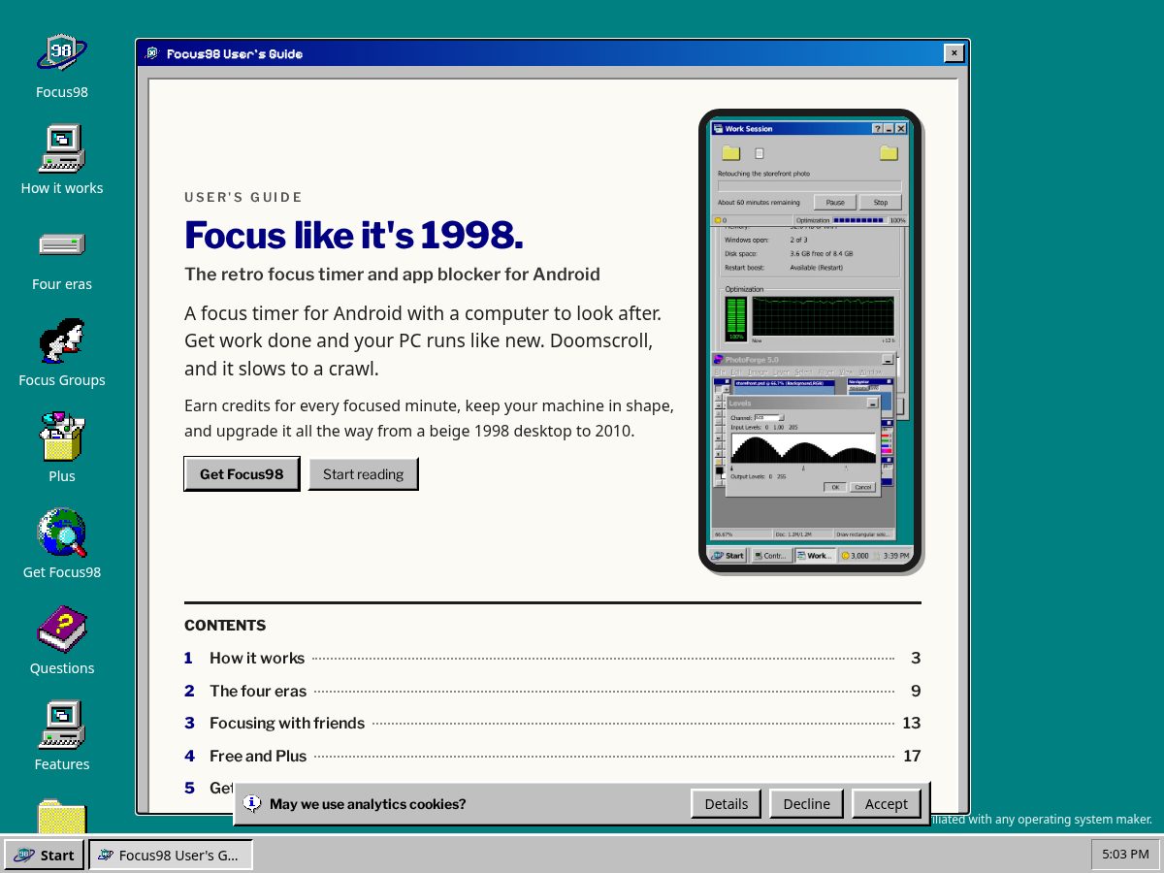Open the Get Focus98 globe icon
This screenshot has height=873, width=1164.
click(x=62, y=545)
